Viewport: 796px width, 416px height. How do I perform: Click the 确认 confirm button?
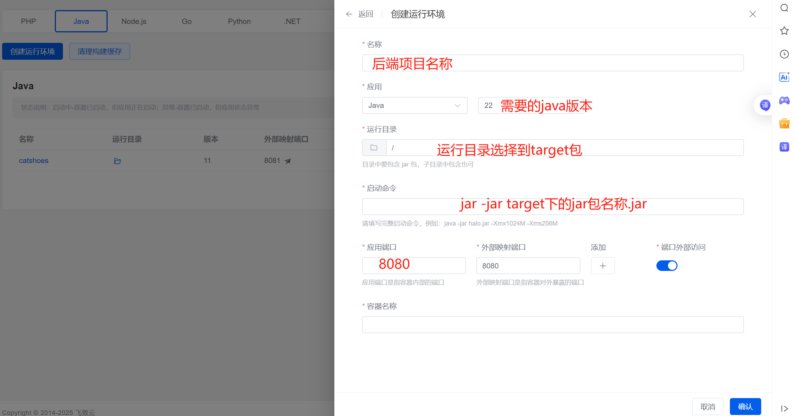coord(745,407)
